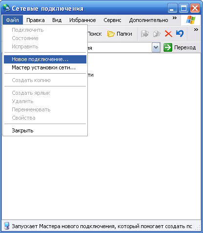Click the blue Undo arrow icon
This screenshot has width=203, height=233.
click(180, 34)
